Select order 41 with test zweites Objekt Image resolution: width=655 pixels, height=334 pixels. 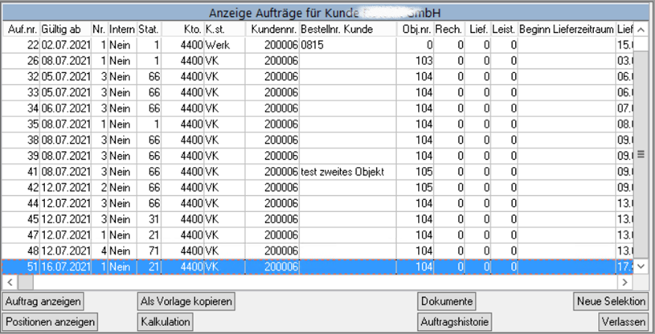[342, 171]
